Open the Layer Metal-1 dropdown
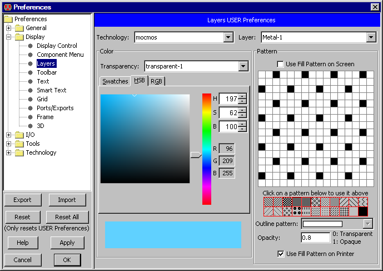Image resolution: width=383 pixels, height=271 pixels. coord(371,37)
